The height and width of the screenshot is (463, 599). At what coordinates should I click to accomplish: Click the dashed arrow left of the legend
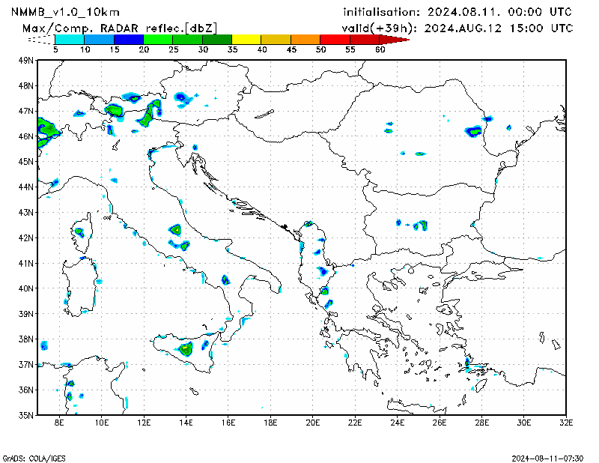(x=43, y=38)
